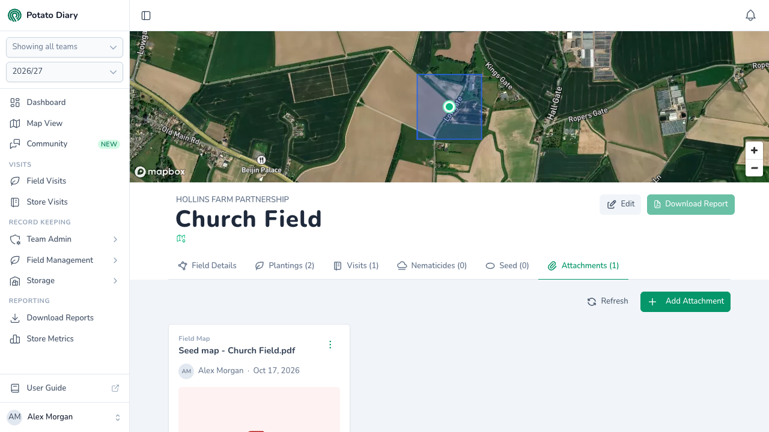This screenshot has width=769, height=432.
Task: Expand the Field Management section
Action: point(64,260)
